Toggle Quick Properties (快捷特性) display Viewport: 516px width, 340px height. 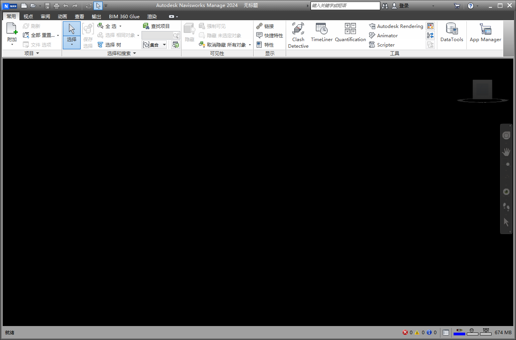click(x=270, y=35)
